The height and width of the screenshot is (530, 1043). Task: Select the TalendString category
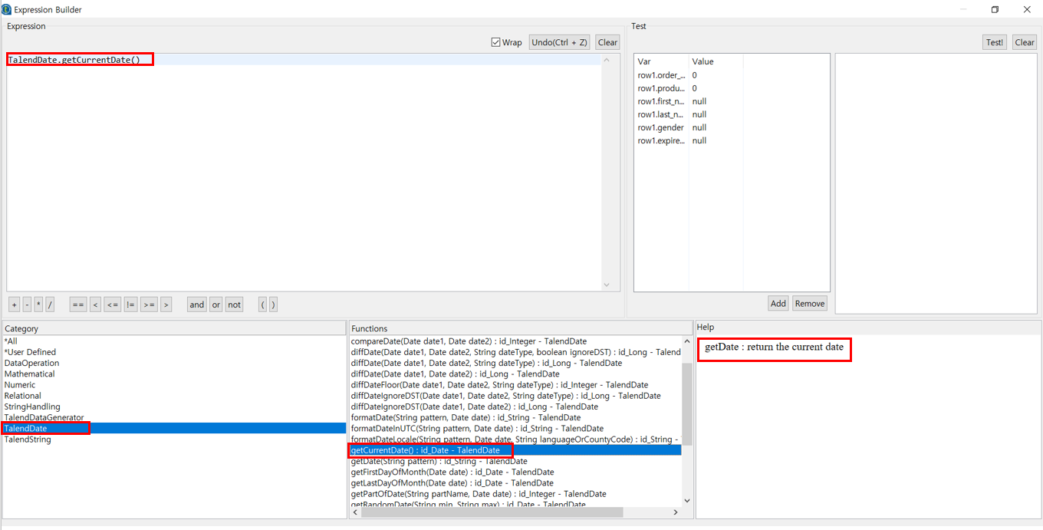[x=175, y=439]
